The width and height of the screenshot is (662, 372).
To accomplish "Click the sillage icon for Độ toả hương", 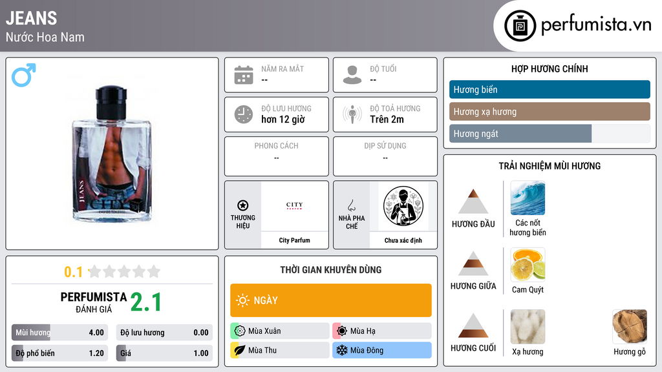I will point(352,114).
